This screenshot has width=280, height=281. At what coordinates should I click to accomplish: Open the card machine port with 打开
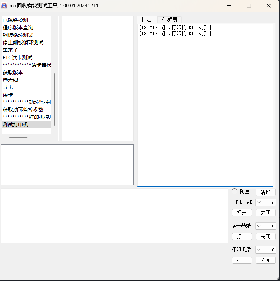[242, 213]
